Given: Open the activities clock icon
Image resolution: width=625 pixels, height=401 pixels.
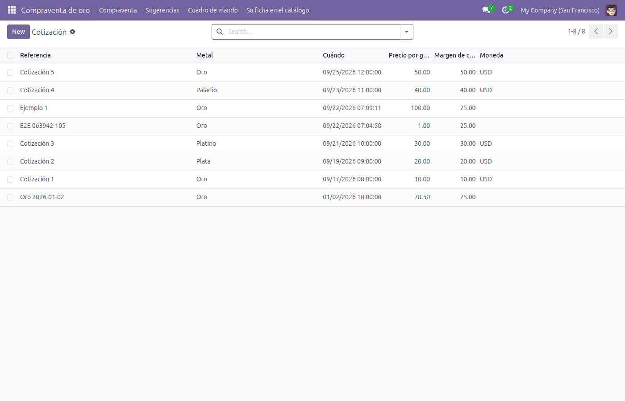Looking at the screenshot, I should (505, 10).
